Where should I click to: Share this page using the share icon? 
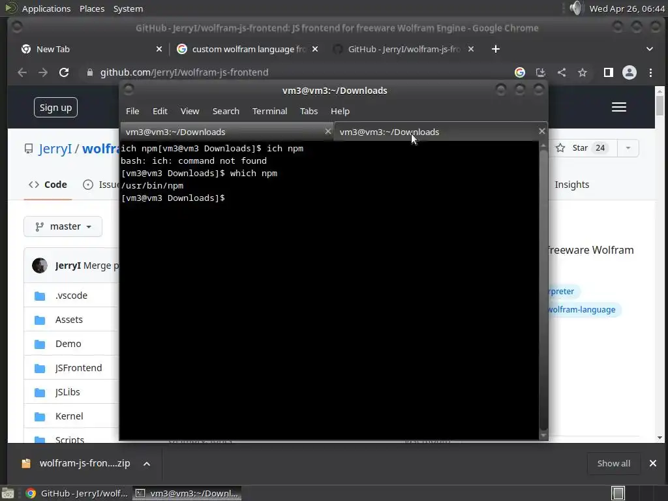[x=562, y=72]
